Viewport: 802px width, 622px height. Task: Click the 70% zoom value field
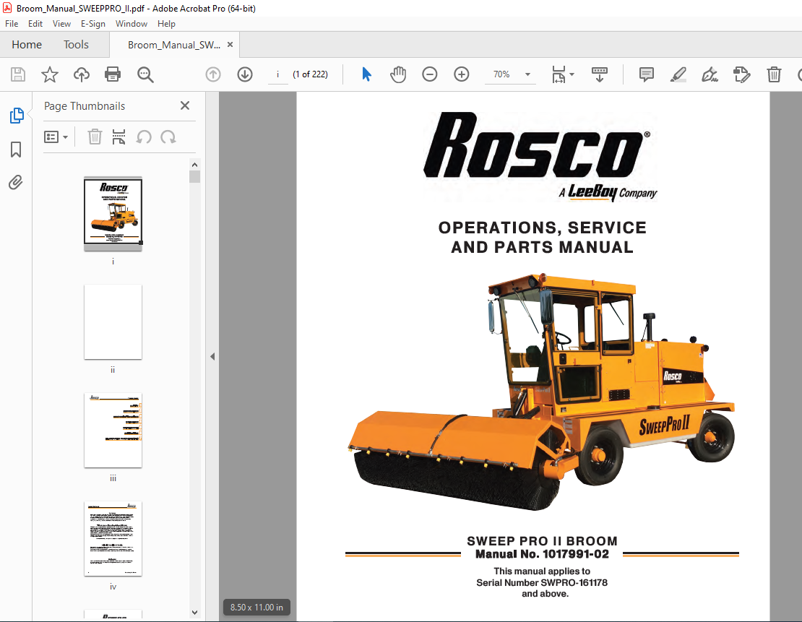pos(501,74)
